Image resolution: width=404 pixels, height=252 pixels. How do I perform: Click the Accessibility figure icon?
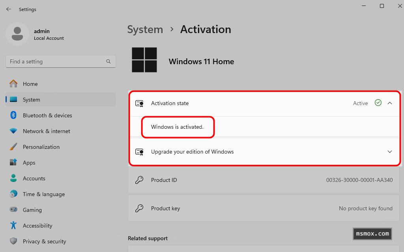click(x=13, y=226)
